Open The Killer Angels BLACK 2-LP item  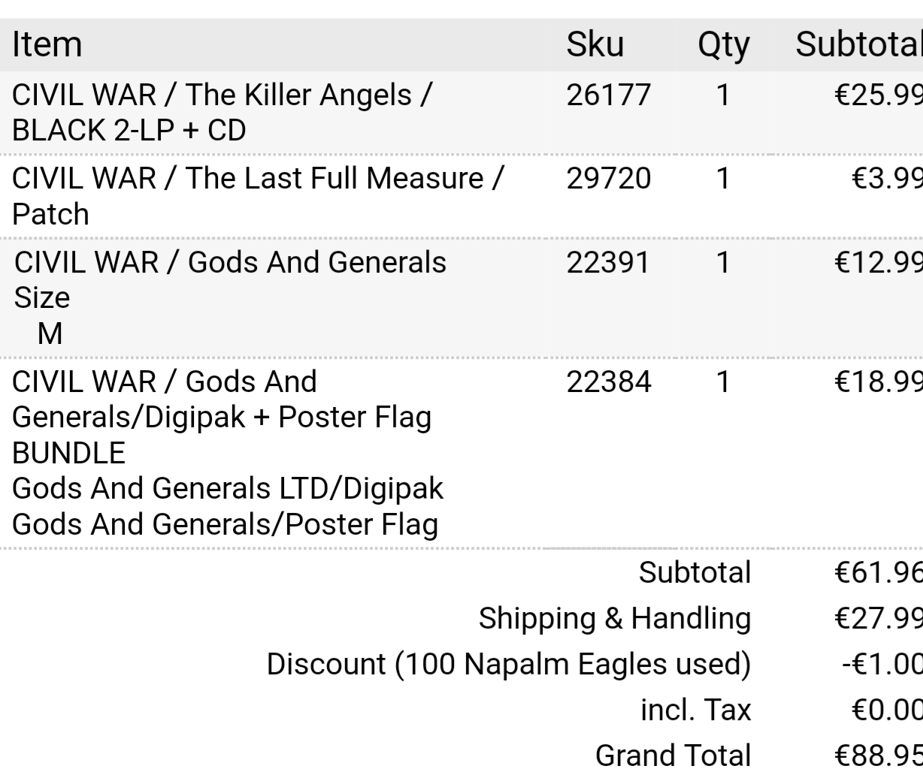[x=222, y=113]
